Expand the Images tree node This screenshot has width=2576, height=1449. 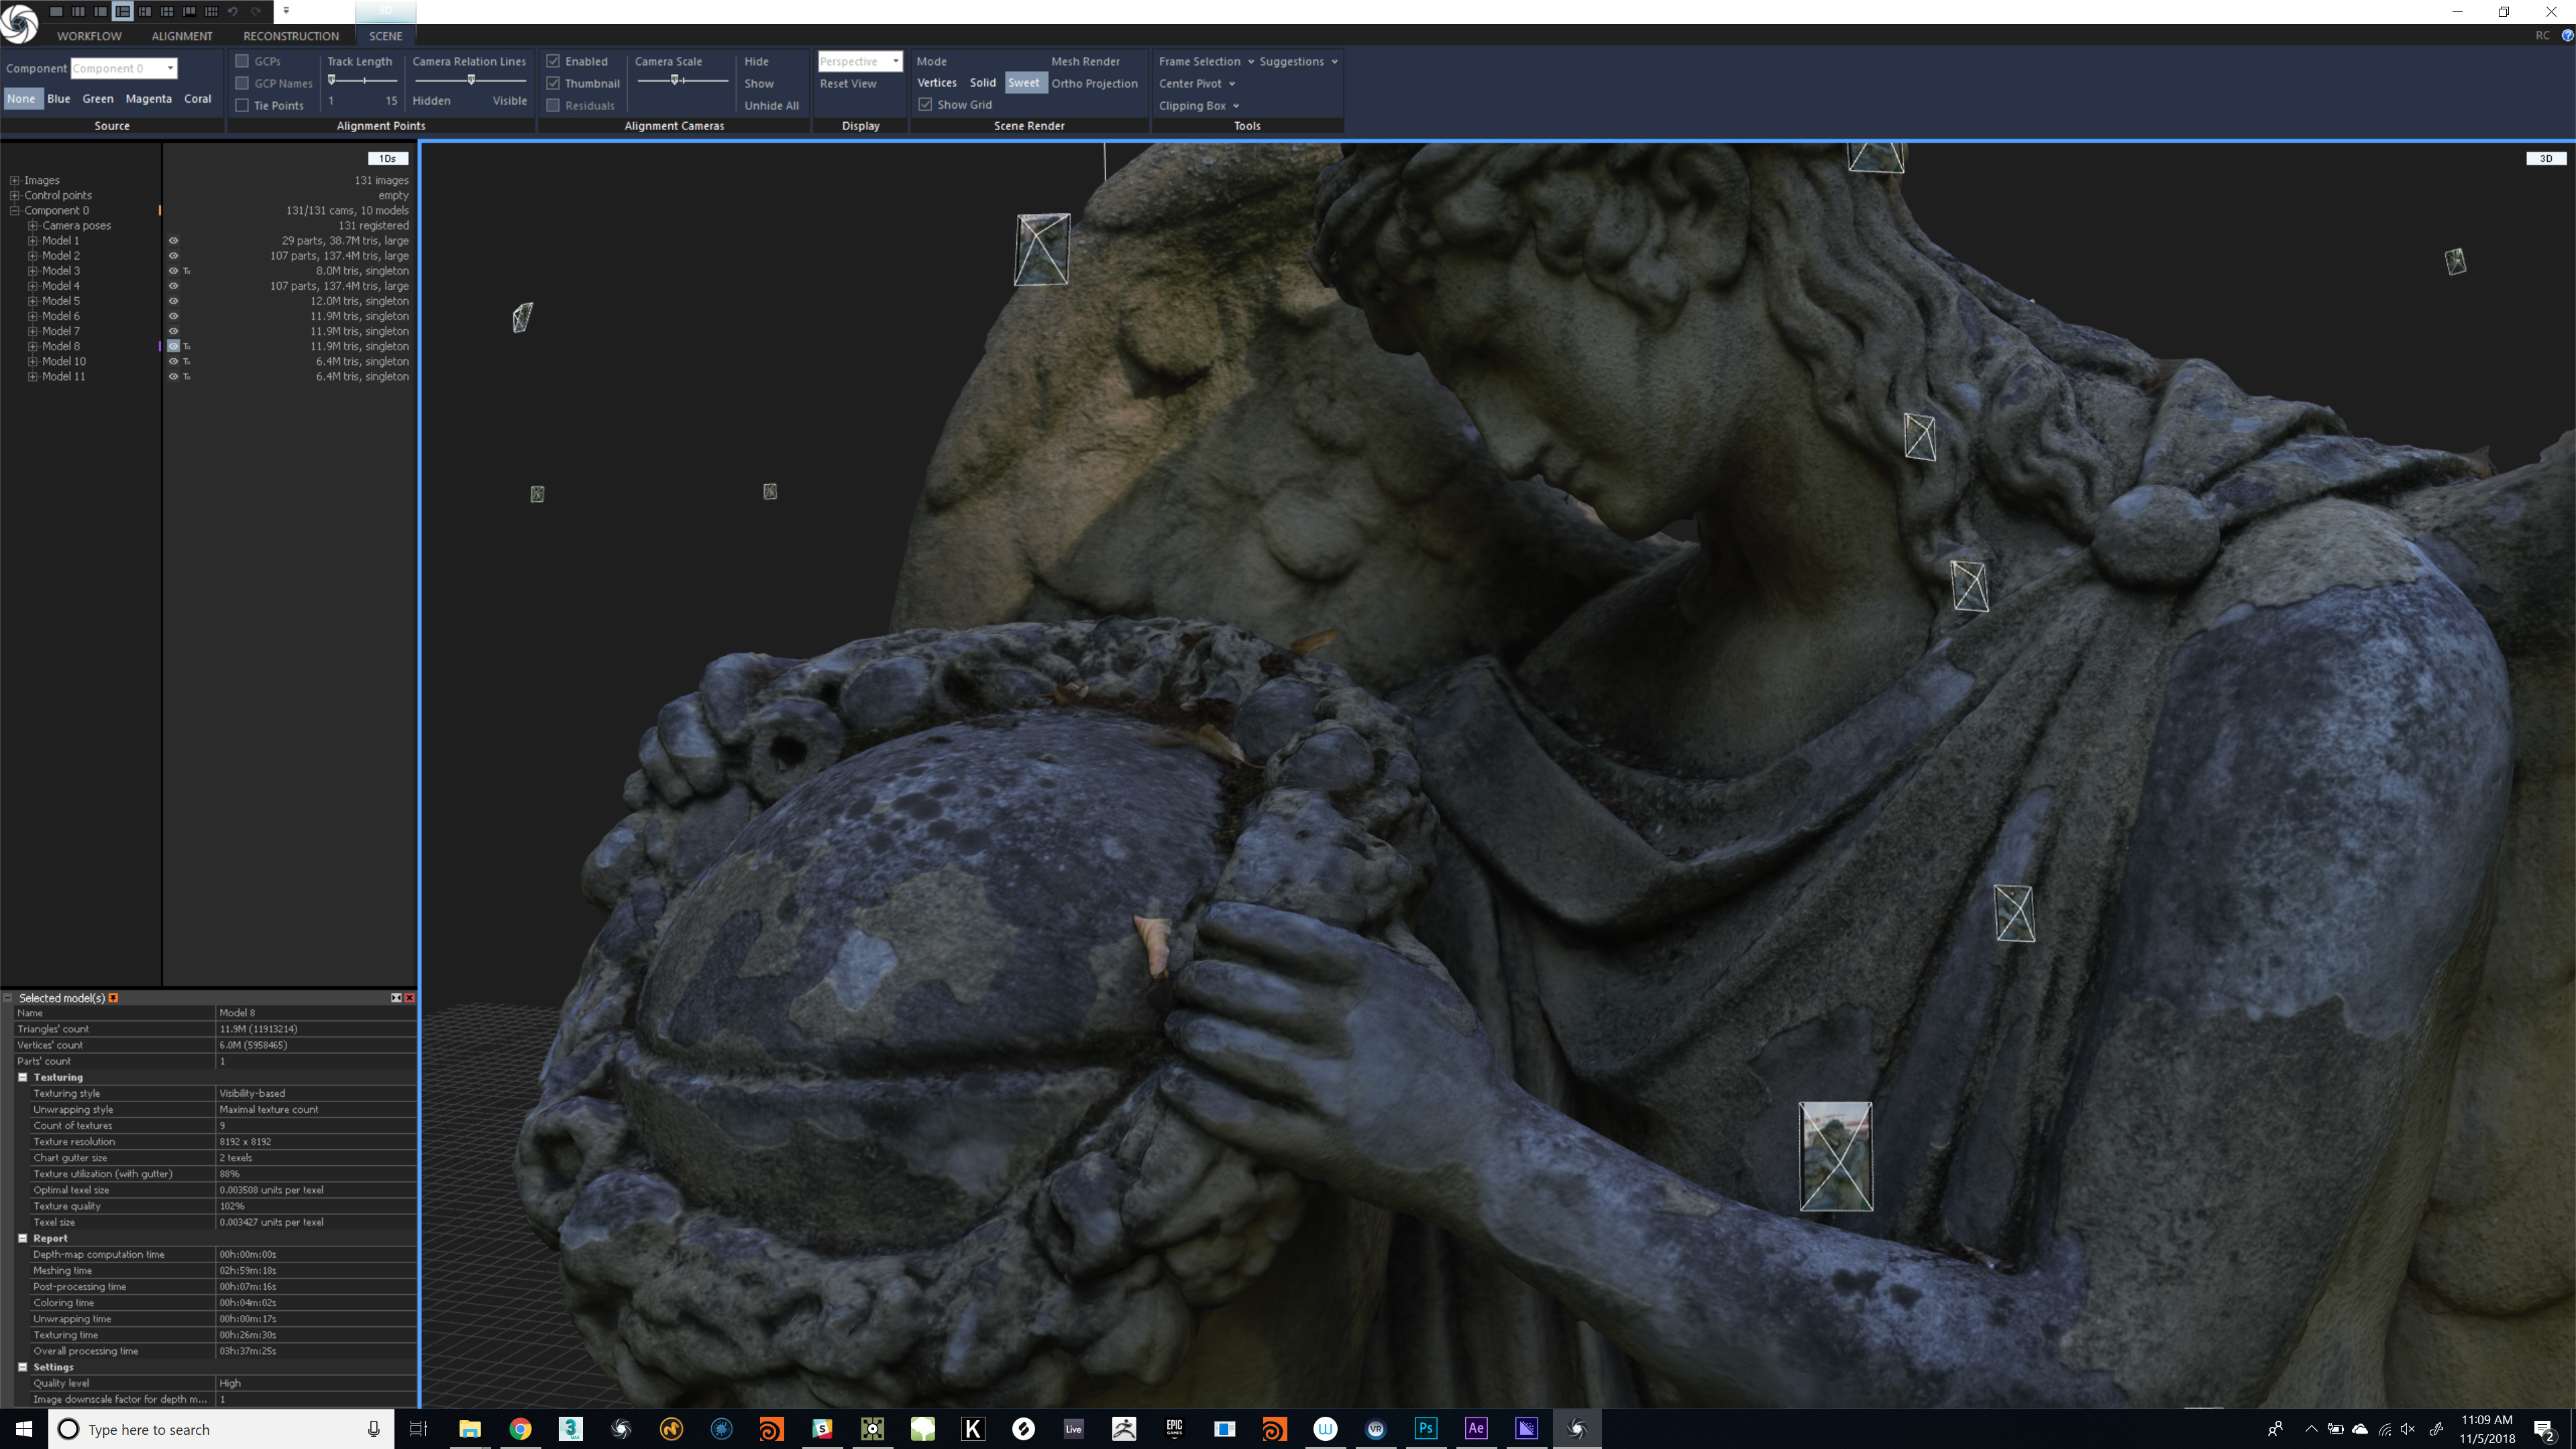(14, 181)
